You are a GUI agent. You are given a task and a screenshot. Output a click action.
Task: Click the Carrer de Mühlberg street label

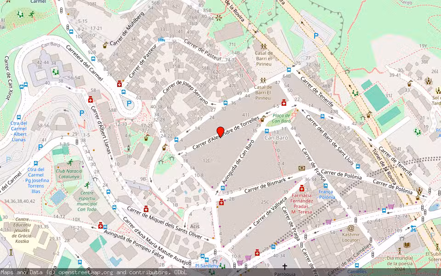point(127,29)
